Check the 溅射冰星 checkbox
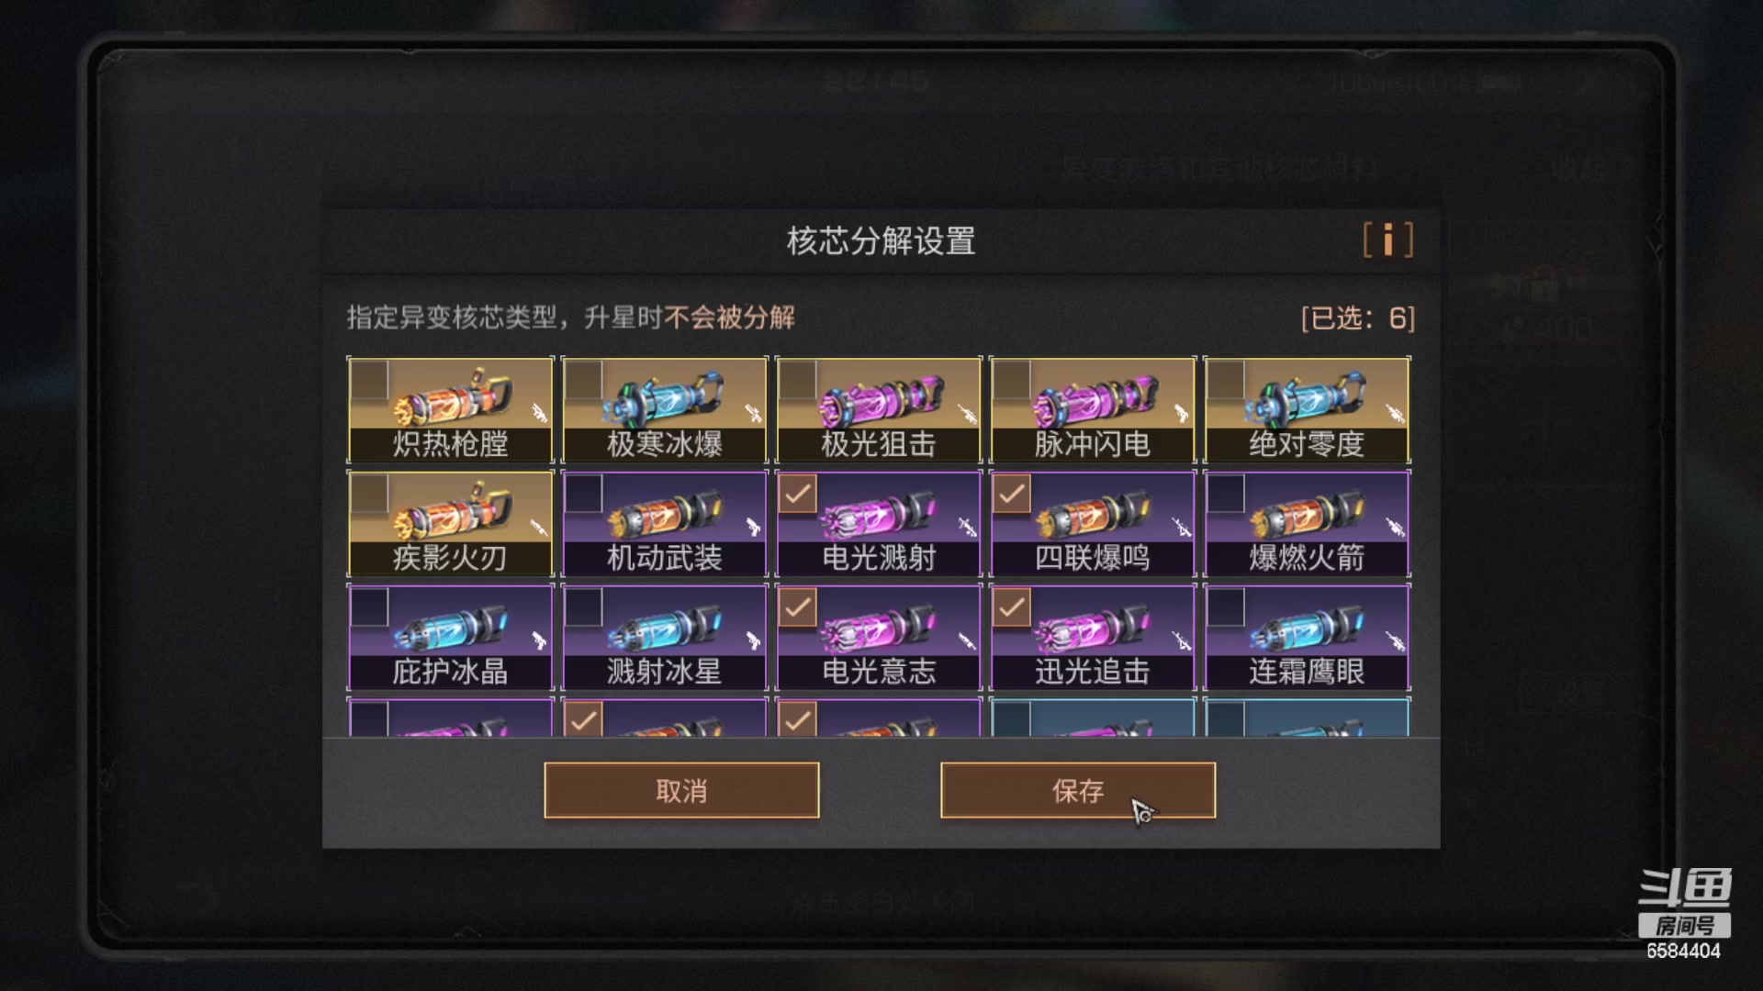The image size is (1763, 991). pos(583,607)
